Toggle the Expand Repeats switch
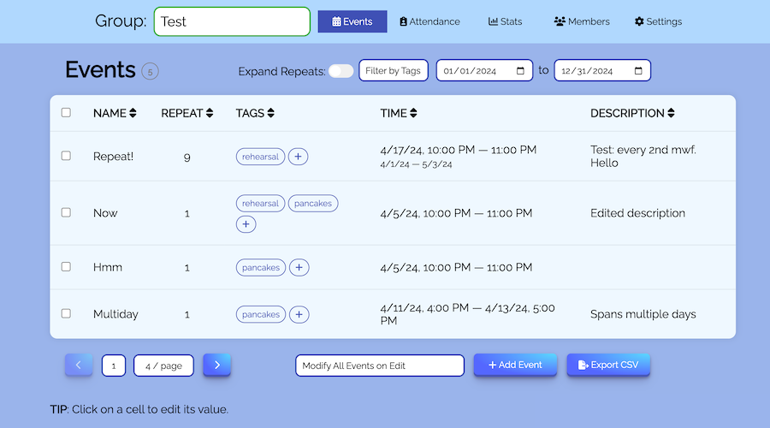Viewport: 770px width, 428px height. coord(341,71)
